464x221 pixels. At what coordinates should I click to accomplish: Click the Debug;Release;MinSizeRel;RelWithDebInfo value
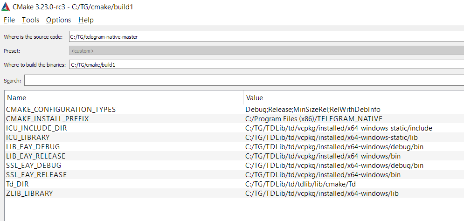[x=313, y=110]
